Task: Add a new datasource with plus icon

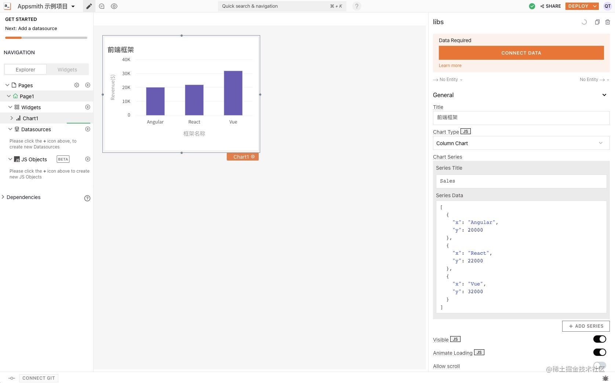Action: (x=88, y=129)
